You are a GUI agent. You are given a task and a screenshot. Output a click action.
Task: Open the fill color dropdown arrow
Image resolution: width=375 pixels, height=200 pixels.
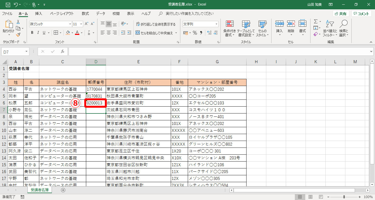pyautogui.click(x=72, y=33)
